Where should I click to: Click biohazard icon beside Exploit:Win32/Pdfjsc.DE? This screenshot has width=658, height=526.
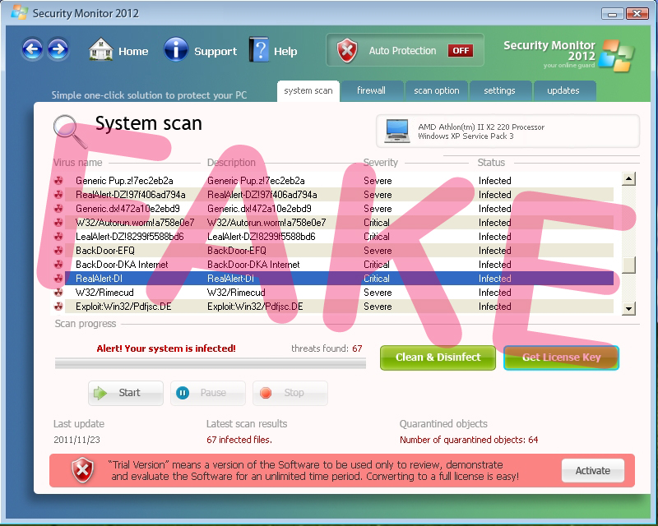[x=58, y=307]
